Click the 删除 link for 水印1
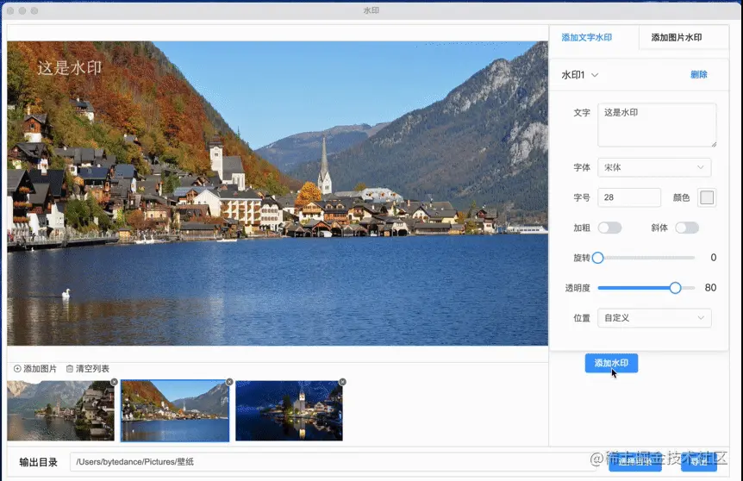 pos(698,74)
